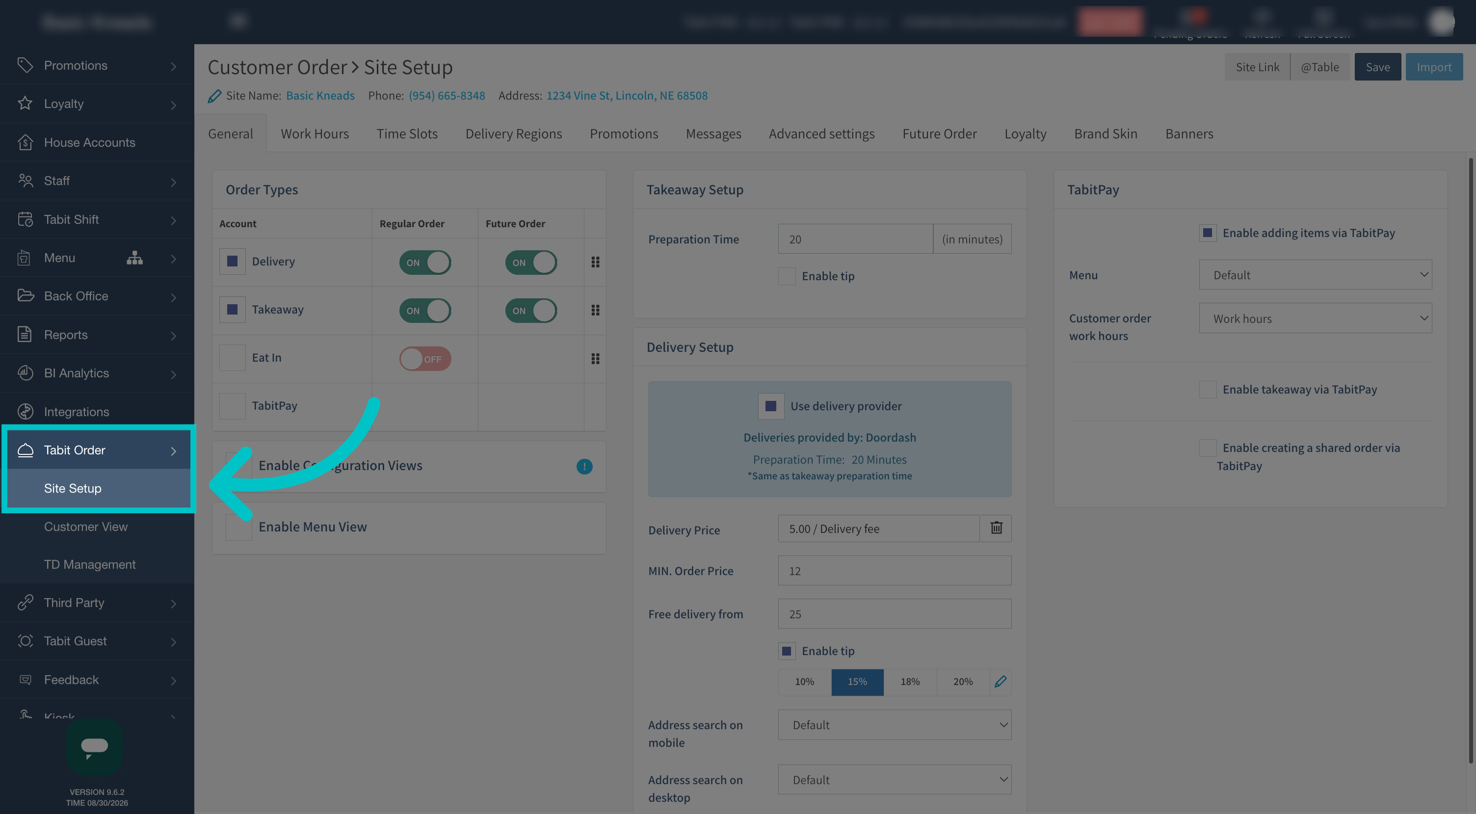Screen dimensions: 1476x814
Task: Click the MIN. Order Price field
Action: coord(895,571)
